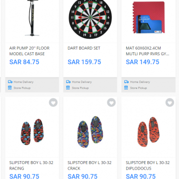
Task: Click the SAR 159.75 price
Action: point(85,62)
